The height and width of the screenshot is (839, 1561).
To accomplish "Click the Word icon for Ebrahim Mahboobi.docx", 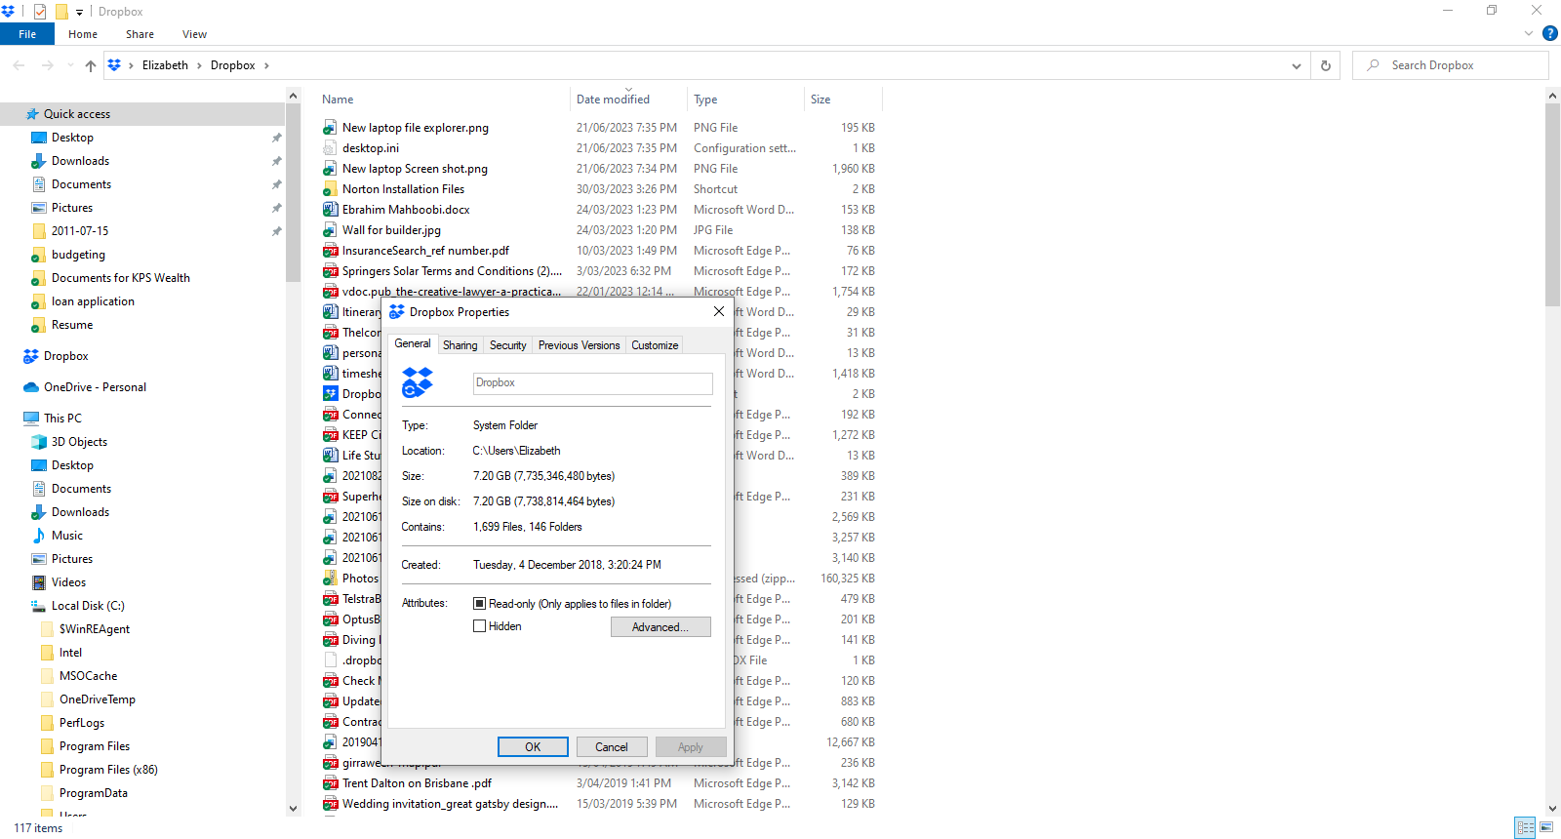I will pyautogui.click(x=331, y=210).
